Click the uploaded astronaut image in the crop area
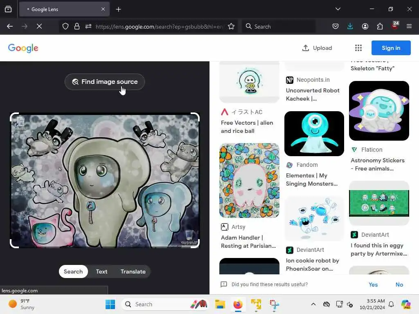419x314 pixels. click(x=105, y=180)
